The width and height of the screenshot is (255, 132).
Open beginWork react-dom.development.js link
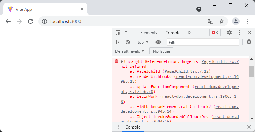tap(199, 96)
